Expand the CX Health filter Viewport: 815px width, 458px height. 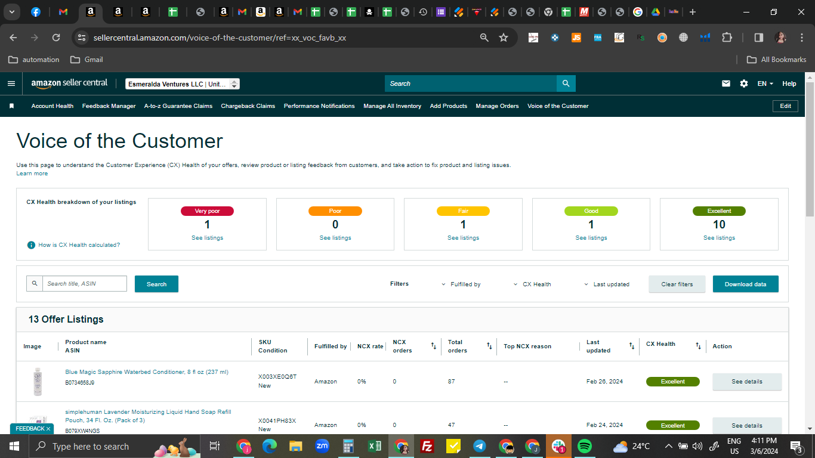pyautogui.click(x=532, y=284)
